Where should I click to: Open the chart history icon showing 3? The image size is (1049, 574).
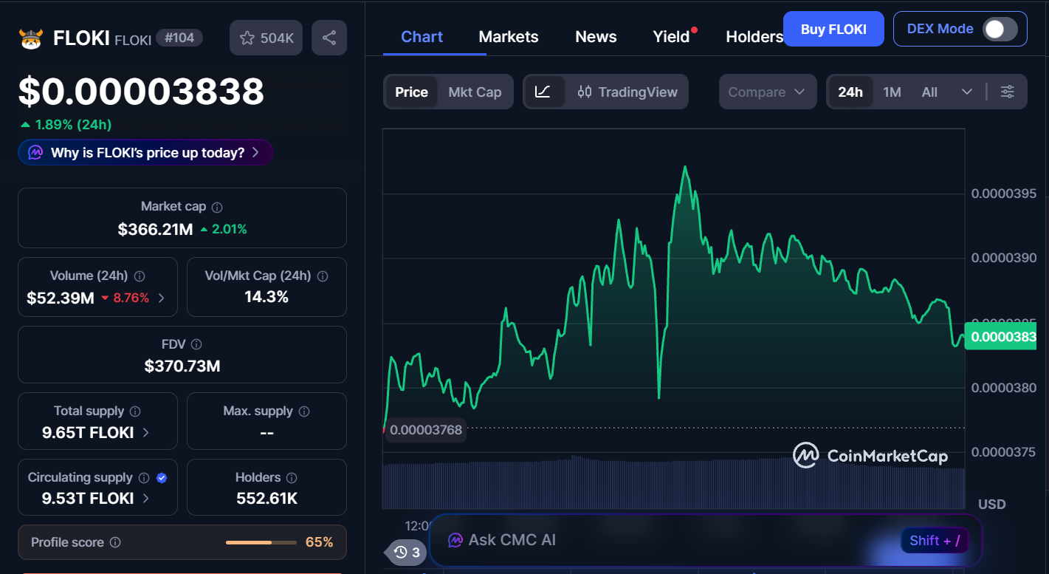(405, 553)
